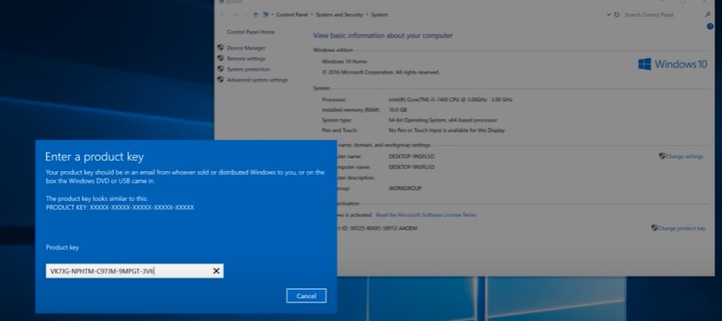This screenshot has width=722, height=321.
Task: Open Read the Microsoft Software License Terms
Action: [x=426, y=215]
